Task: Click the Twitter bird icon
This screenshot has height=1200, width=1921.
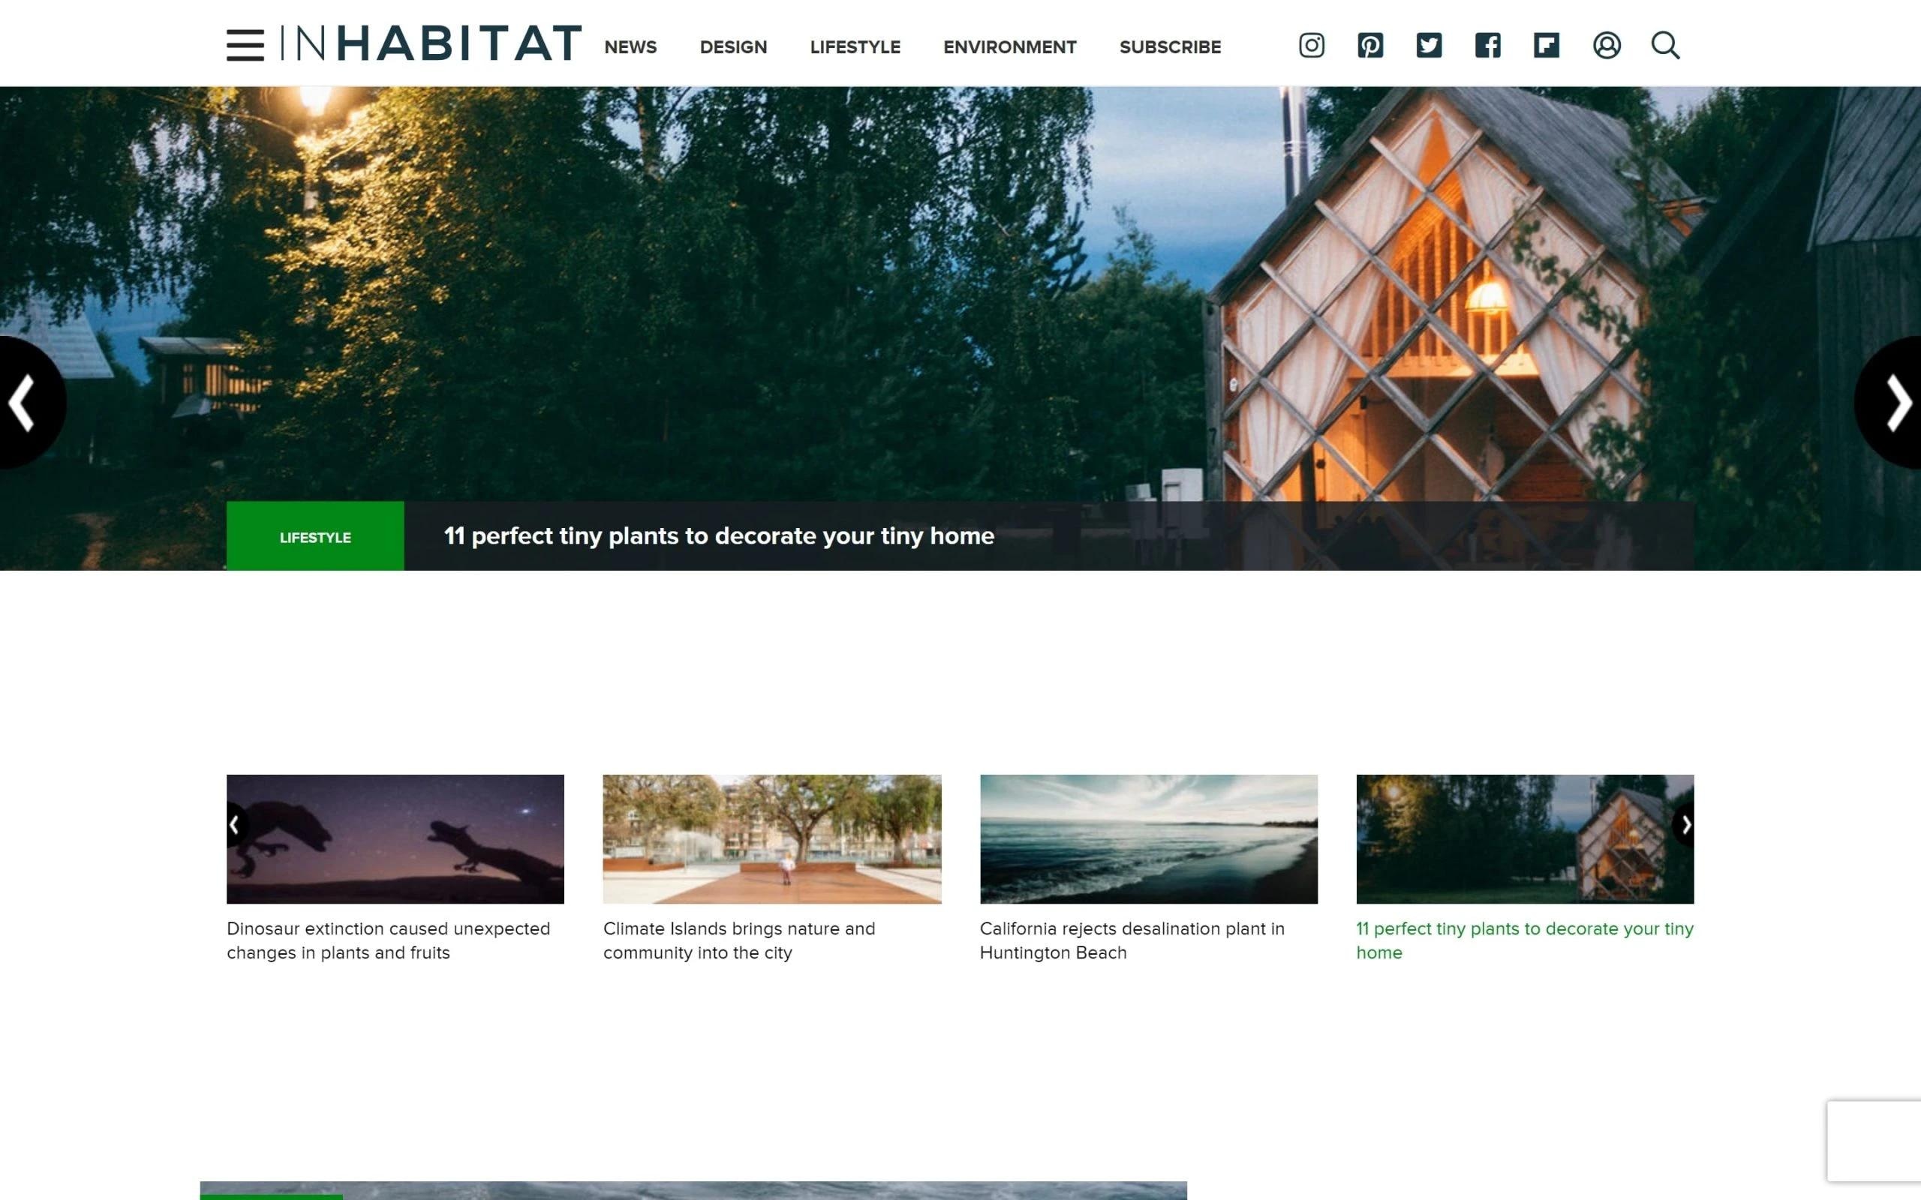Action: coord(1429,46)
